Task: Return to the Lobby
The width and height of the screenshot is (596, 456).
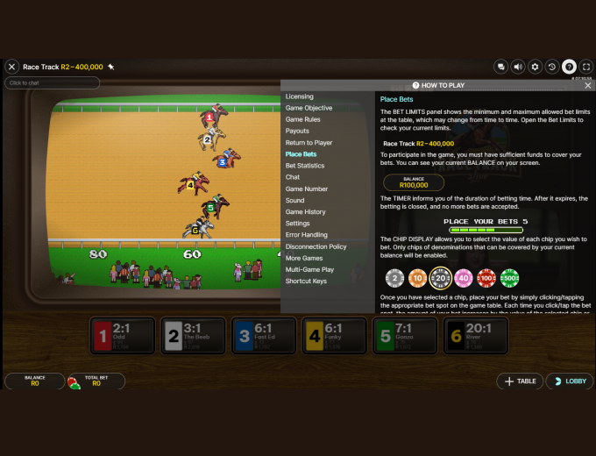Action: [569, 381]
